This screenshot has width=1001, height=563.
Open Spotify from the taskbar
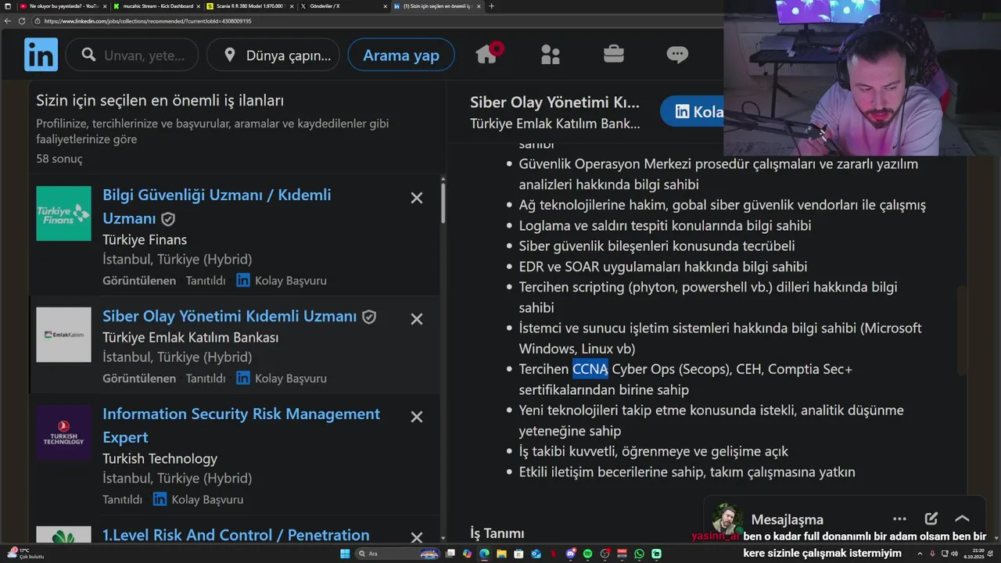click(x=587, y=554)
